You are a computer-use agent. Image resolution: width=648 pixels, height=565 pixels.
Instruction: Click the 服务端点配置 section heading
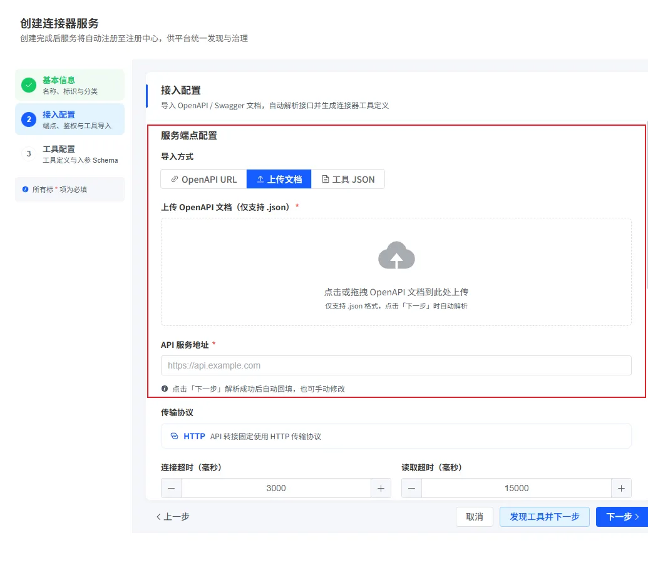coord(189,136)
